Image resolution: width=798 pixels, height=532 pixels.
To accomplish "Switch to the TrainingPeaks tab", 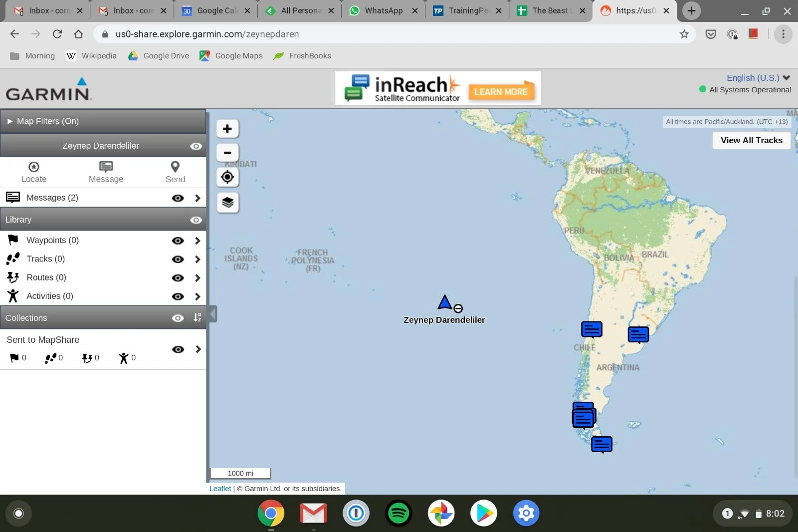I will [467, 10].
